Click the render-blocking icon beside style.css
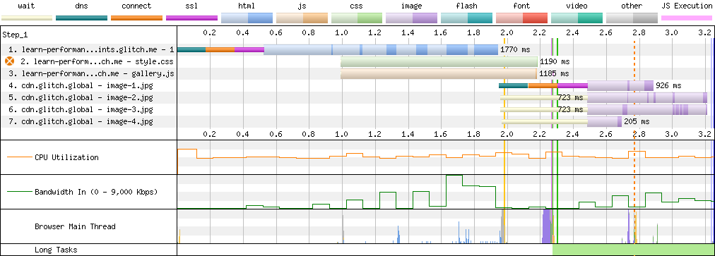The height and width of the screenshot is (256, 715). click(10, 61)
